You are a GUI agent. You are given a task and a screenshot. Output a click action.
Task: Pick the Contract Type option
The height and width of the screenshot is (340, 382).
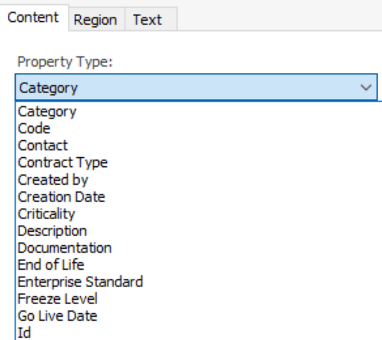tap(63, 163)
